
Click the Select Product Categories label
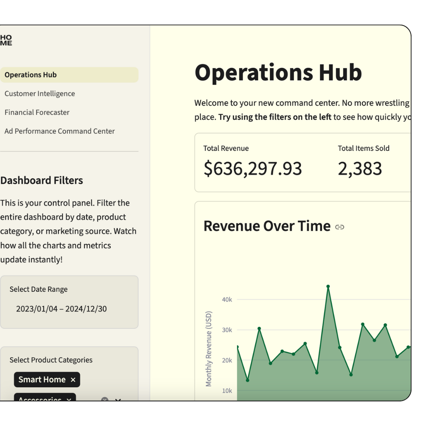pos(51,360)
